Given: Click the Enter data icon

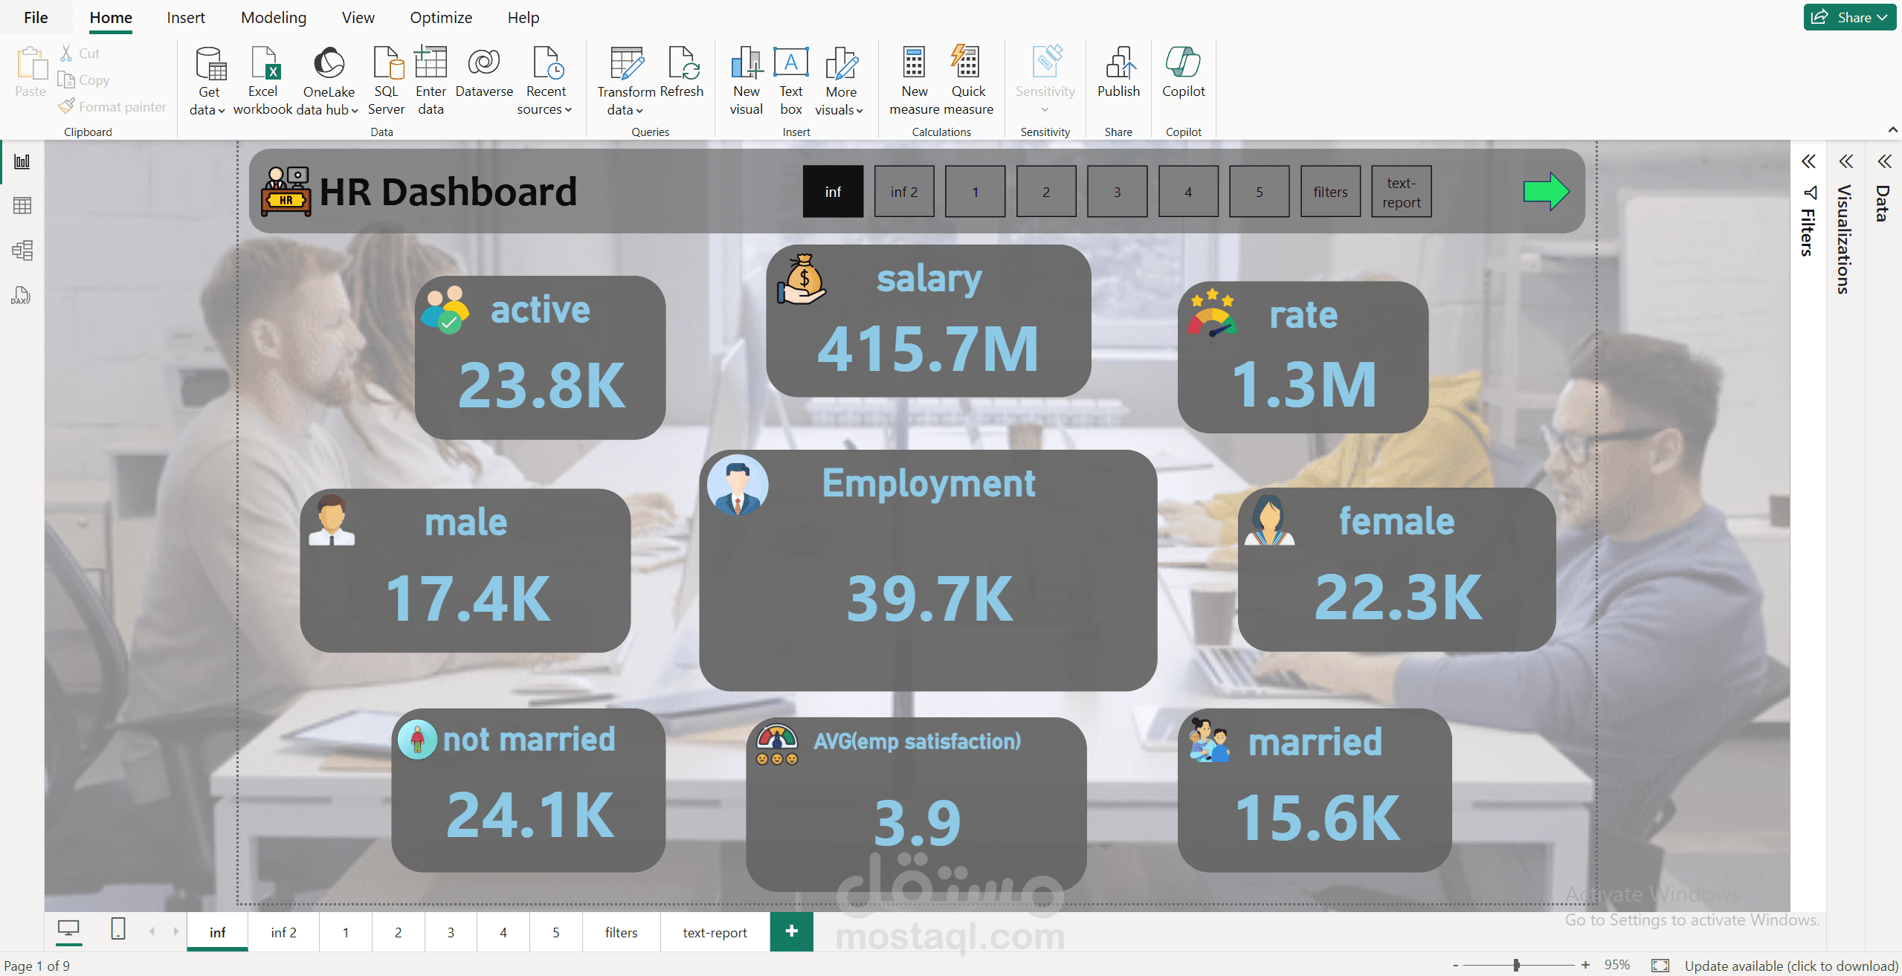Looking at the screenshot, I should [431, 63].
